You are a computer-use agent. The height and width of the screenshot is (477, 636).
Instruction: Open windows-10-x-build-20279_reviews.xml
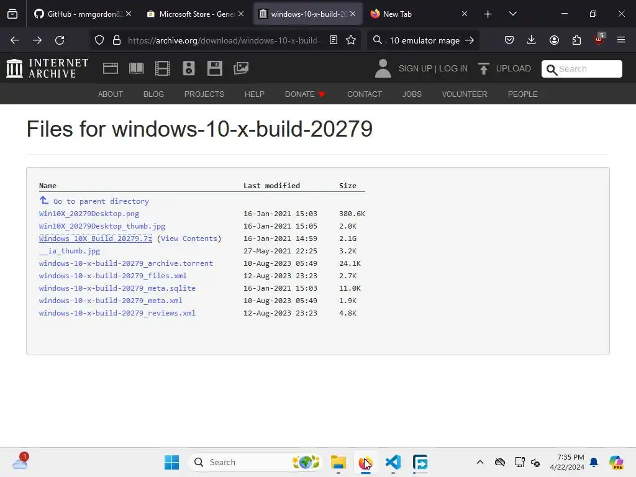(117, 313)
